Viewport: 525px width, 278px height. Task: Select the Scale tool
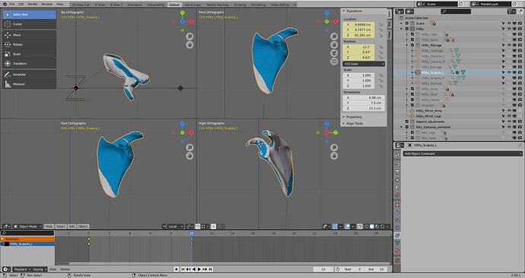click(29, 54)
